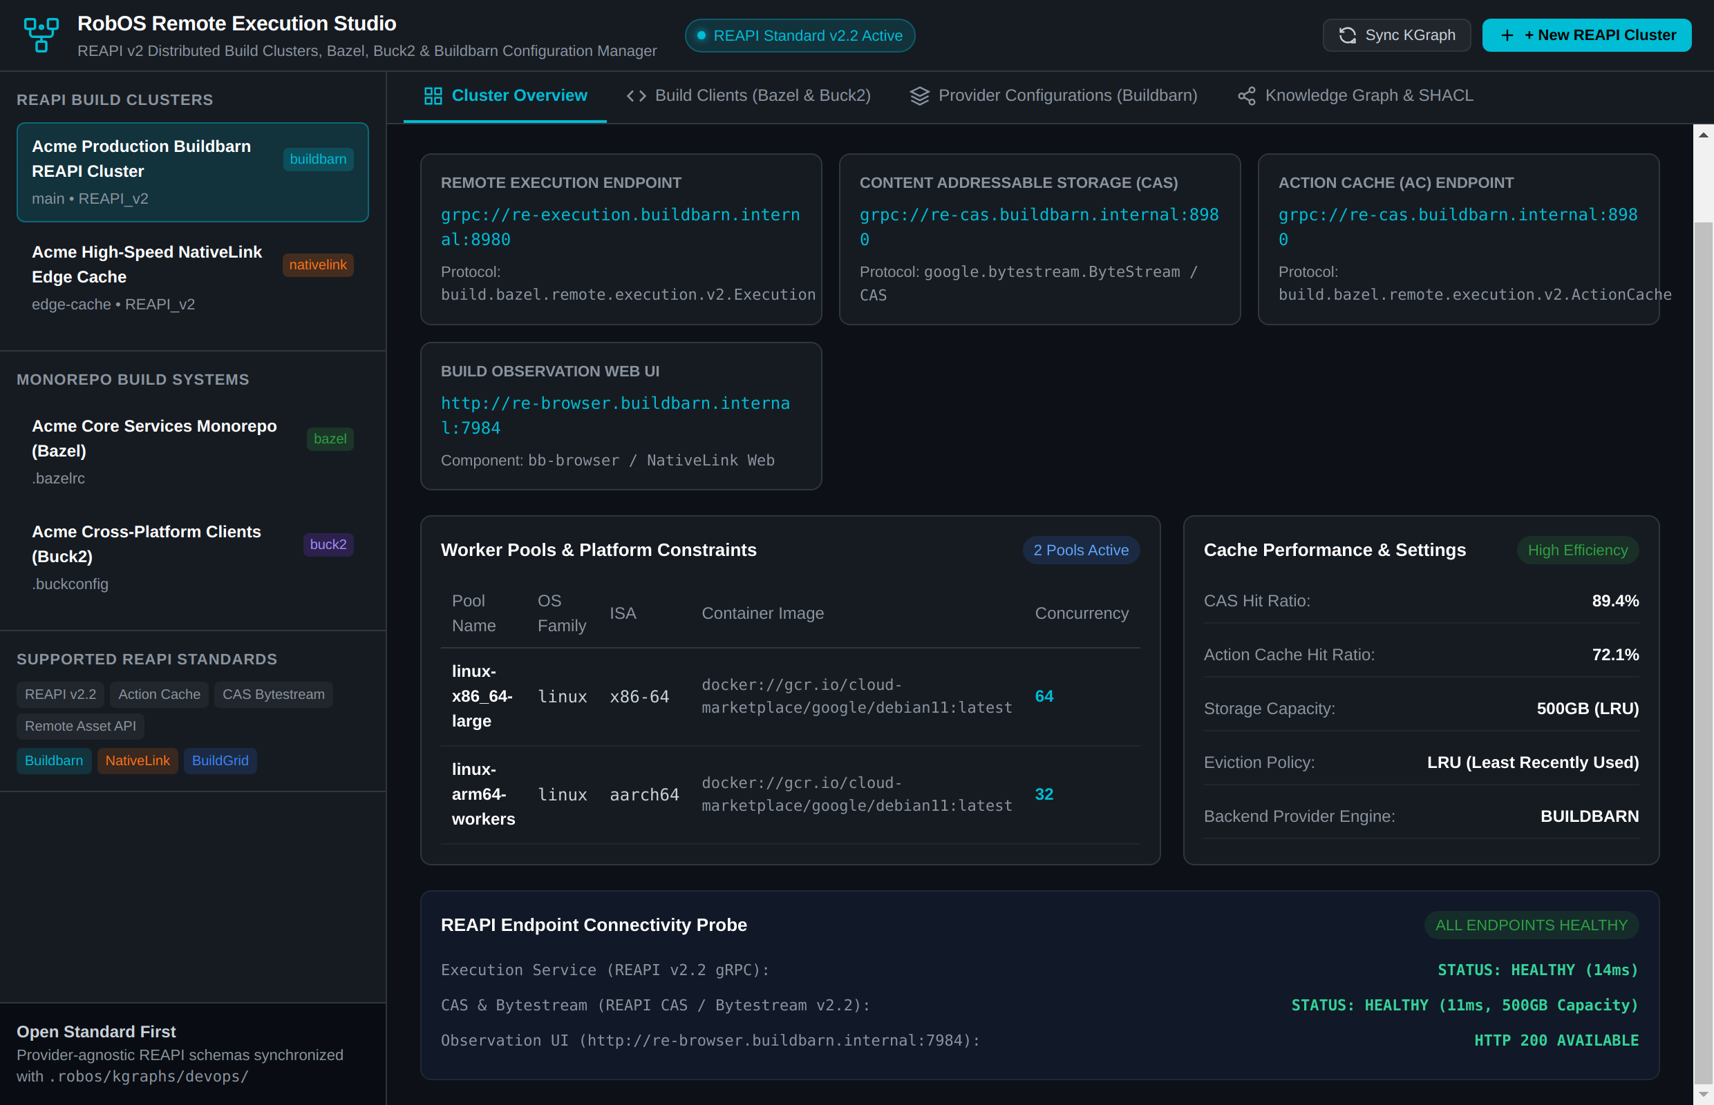Click the BuildGrid provider tag
The height and width of the screenshot is (1105, 1714).
click(220, 760)
